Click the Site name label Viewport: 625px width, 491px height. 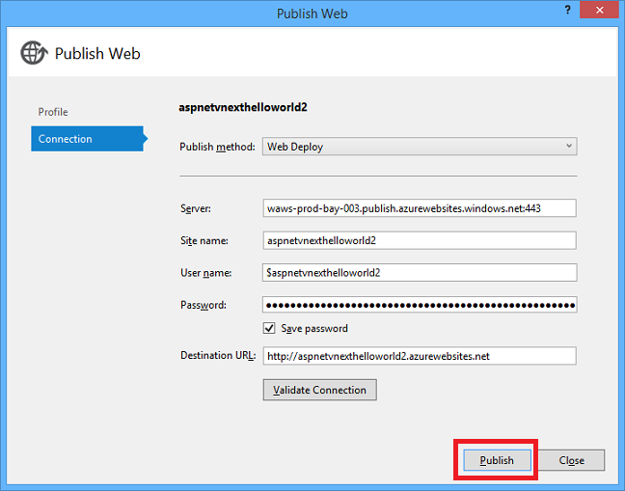[204, 241]
